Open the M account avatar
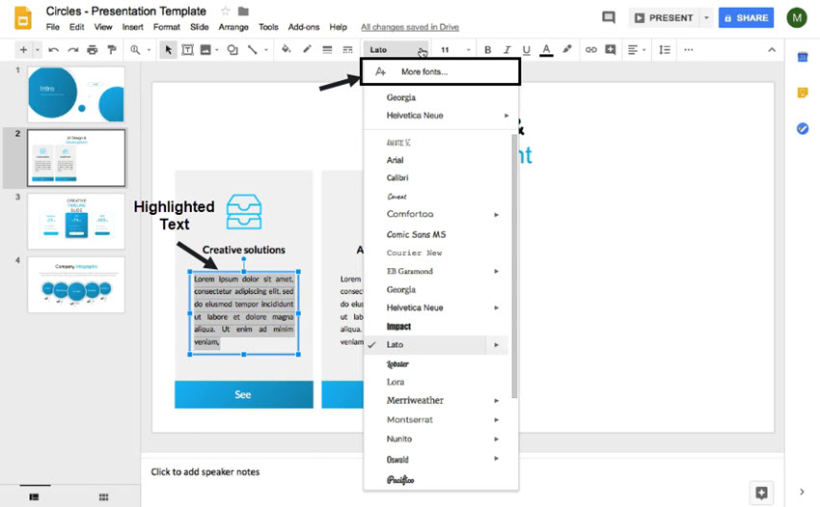820x507 pixels. pyautogui.click(x=797, y=17)
